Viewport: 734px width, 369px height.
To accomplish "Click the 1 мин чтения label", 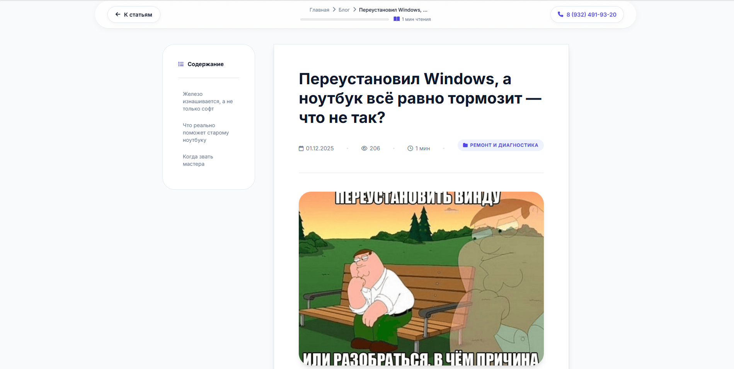I will tap(416, 19).
